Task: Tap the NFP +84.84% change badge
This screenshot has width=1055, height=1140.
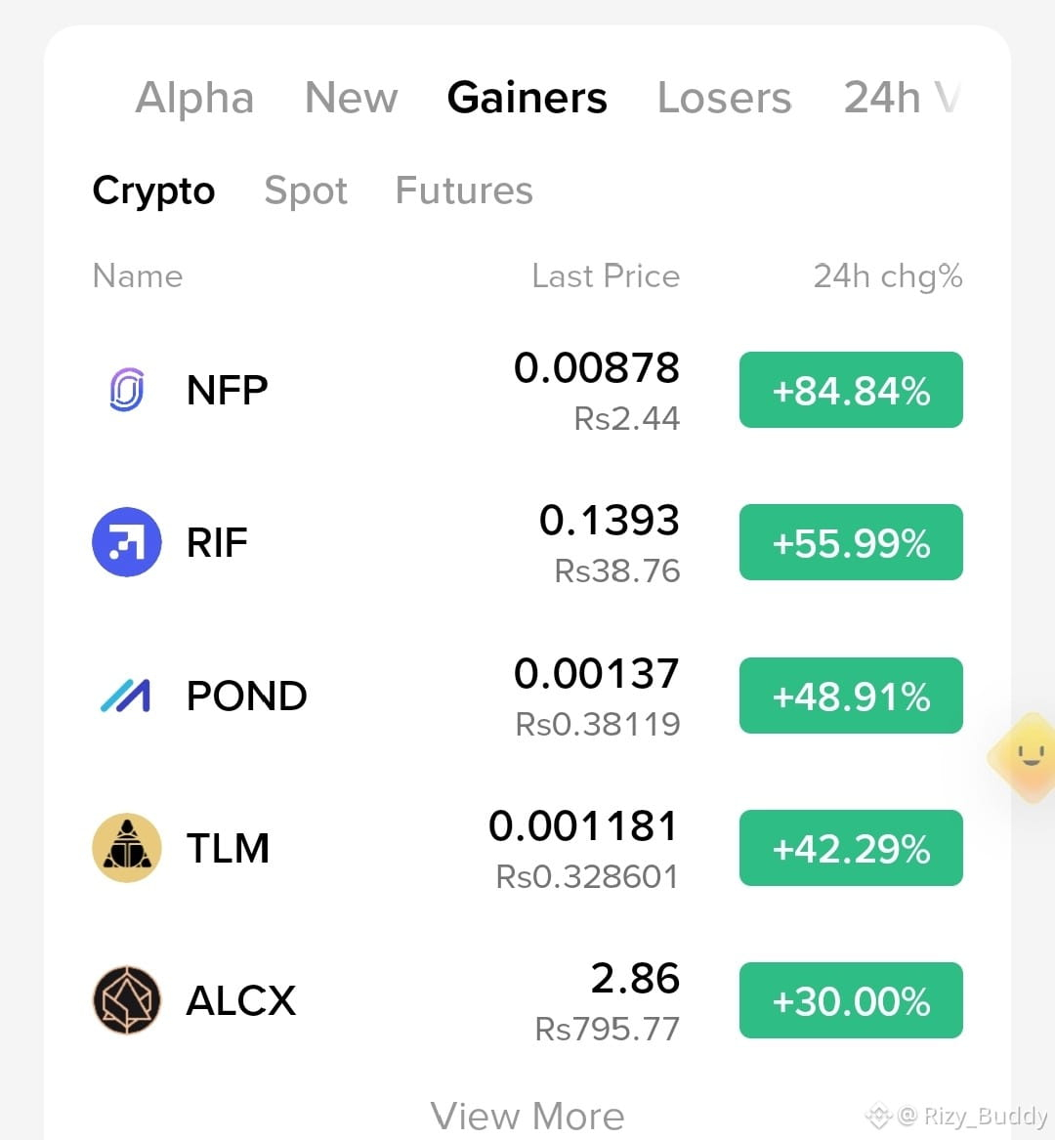Action: click(x=851, y=390)
